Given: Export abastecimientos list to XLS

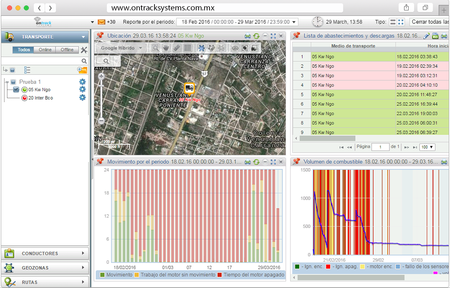Looking at the screenshot, I should pyautogui.click(x=435, y=36).
